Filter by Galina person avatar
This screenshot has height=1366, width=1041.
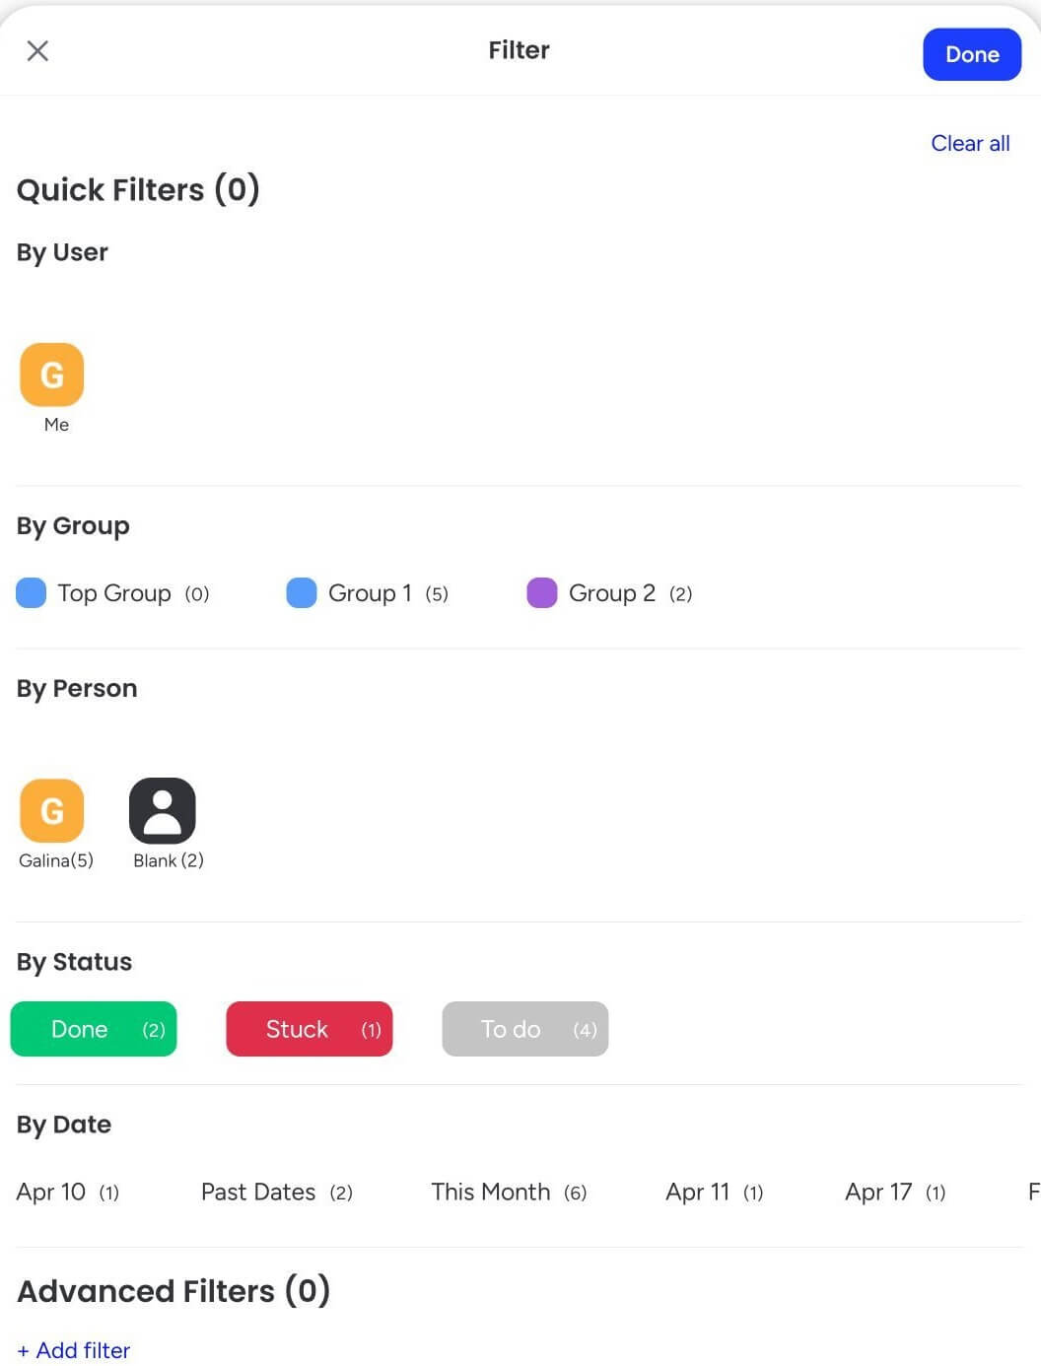[52, 811]
